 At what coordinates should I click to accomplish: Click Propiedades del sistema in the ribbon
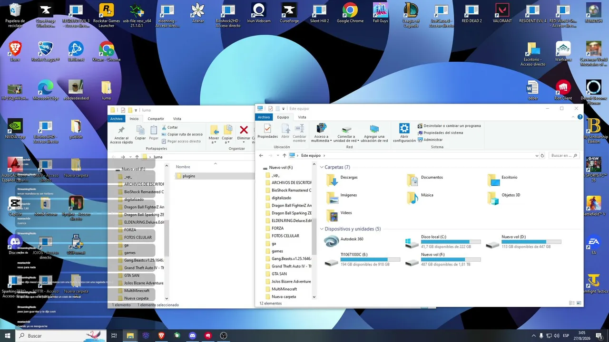[440, 133]
